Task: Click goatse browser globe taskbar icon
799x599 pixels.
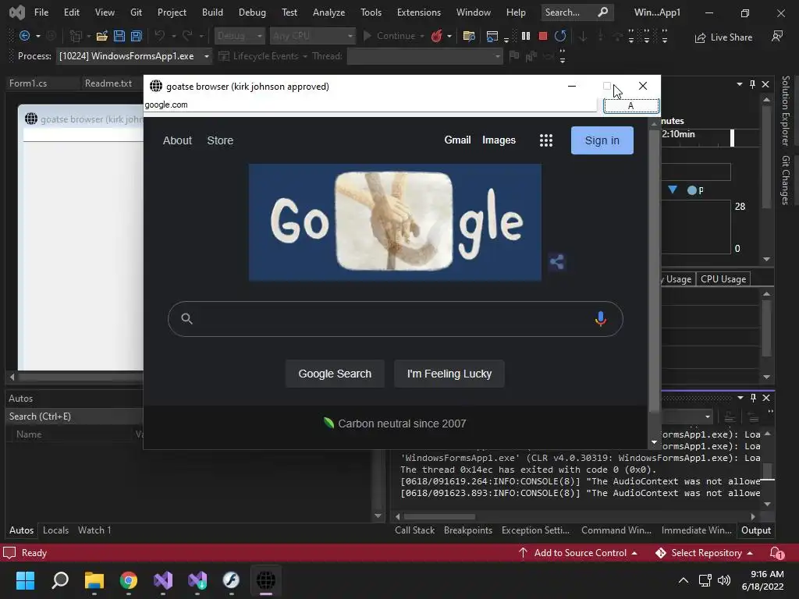Action: (265, 580)
